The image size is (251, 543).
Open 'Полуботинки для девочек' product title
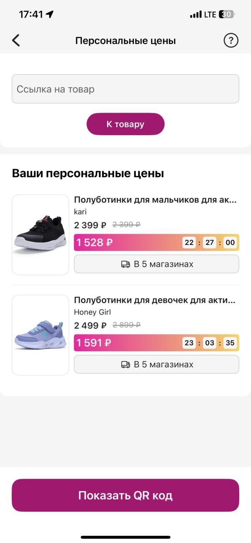point(155,300)
